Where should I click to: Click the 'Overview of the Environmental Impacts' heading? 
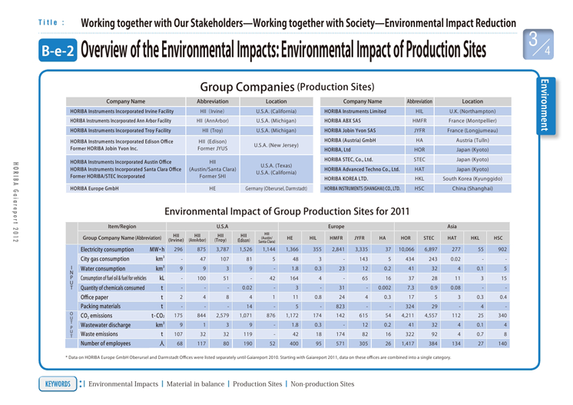[283, 50]
